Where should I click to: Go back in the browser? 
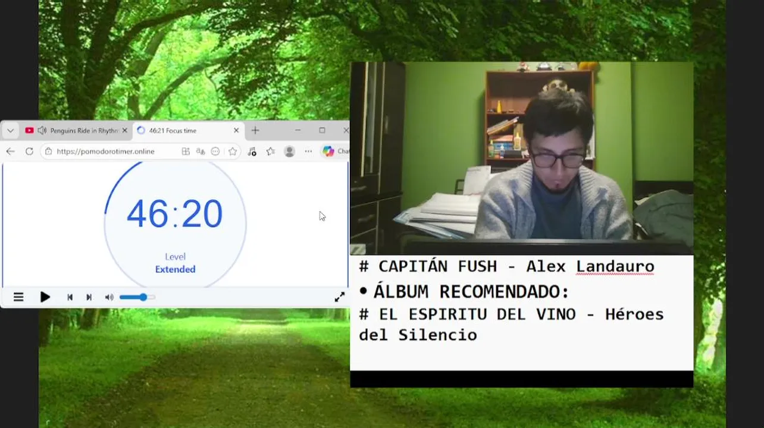[10, 152]
